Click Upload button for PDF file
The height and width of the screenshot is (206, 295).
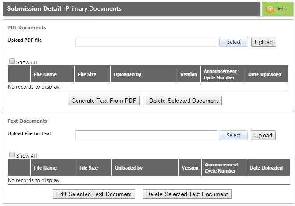263,42
